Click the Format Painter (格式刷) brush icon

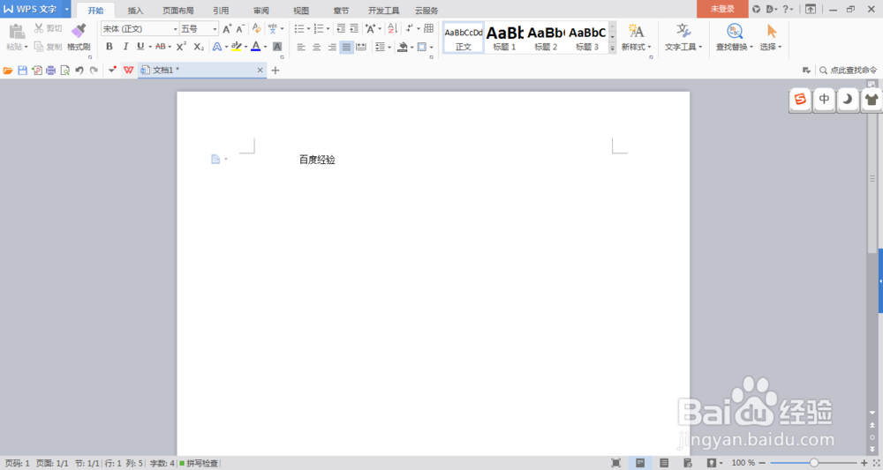79,31
